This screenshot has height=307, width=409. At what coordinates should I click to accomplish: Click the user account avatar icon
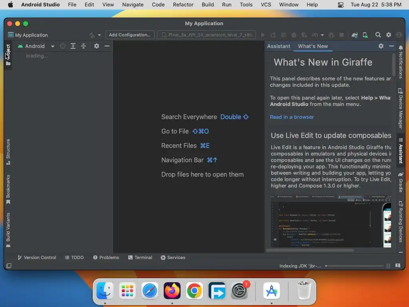[x=399, y=35]
